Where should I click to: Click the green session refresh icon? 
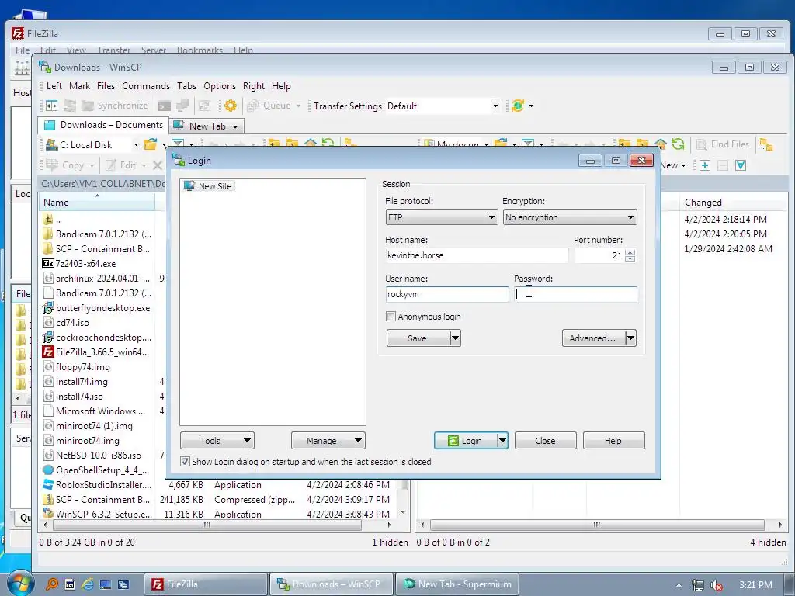(518, 106)
